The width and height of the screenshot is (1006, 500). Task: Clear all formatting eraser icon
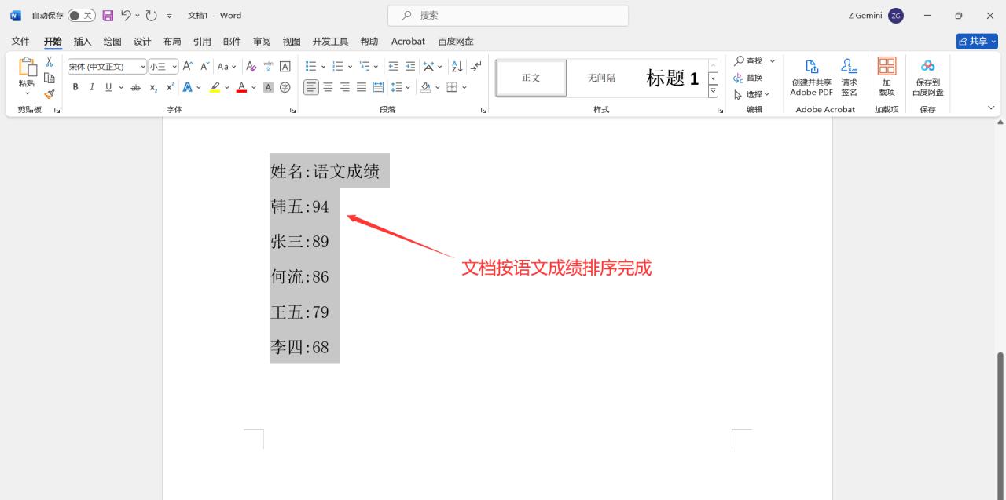point(251,67)
